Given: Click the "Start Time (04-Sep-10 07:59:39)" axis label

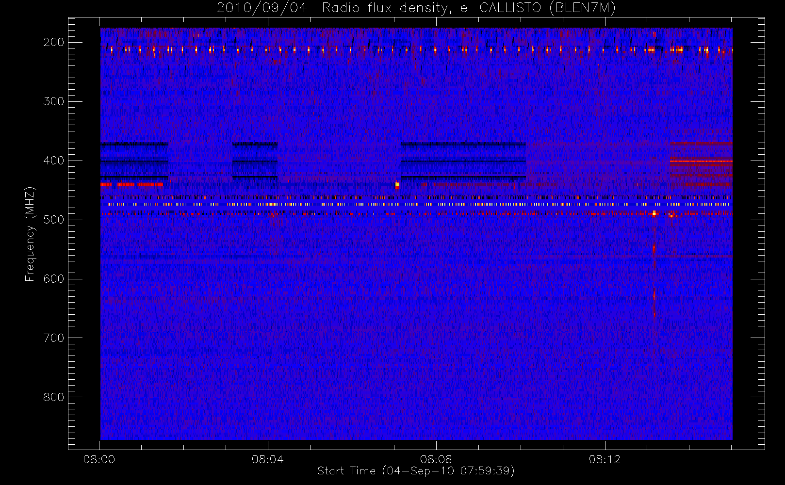Looking at the screenshot, I should click(416, 471).
